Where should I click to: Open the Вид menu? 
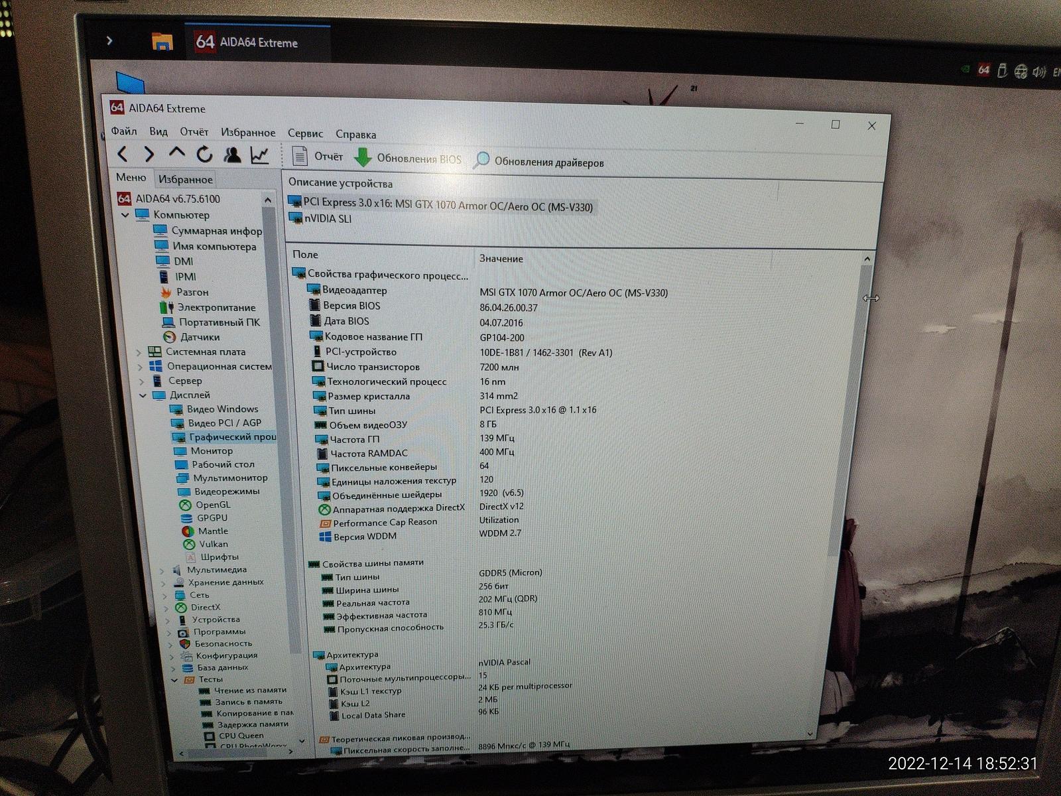158,131
